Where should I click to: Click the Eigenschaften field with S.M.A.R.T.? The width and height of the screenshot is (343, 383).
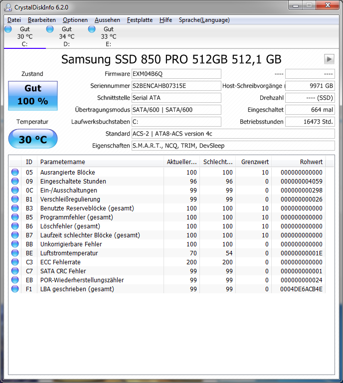coord(233,146)
